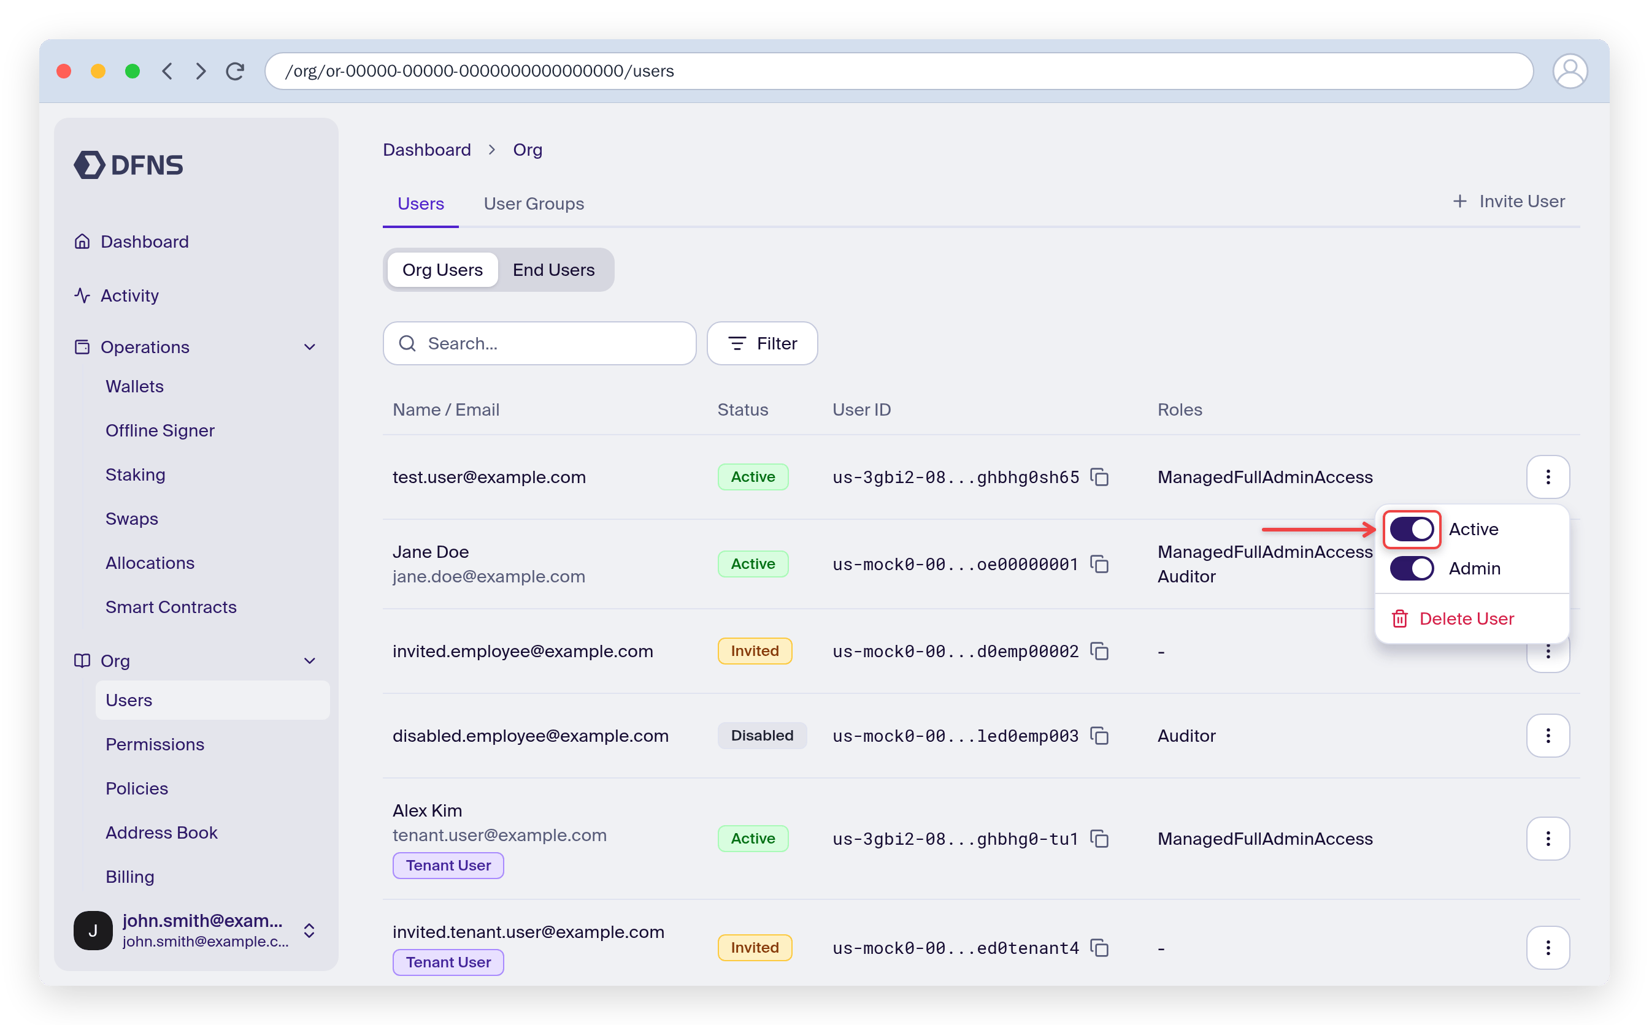The image size is (1649, 1025).
Task: Open actions menu for test.user@example.com
Action: (x=1547, y=477)
